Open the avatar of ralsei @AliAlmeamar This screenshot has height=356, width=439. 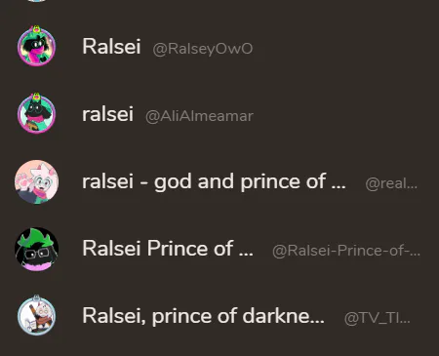(36, 114)
